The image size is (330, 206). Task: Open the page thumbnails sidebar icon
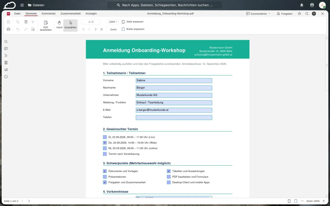click(6, 63)
